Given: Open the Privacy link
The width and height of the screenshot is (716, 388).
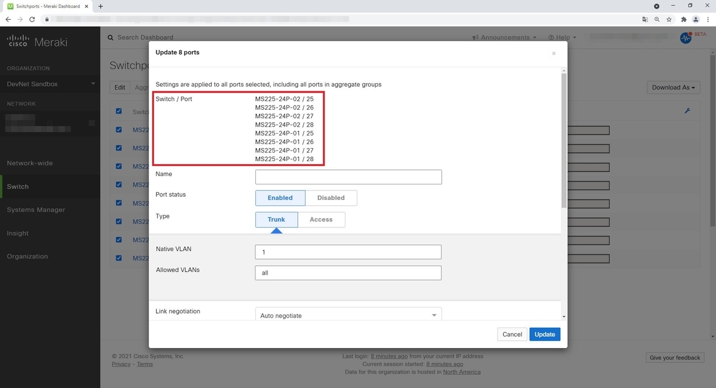Looking at the screenshot, I should pos(120,364).
